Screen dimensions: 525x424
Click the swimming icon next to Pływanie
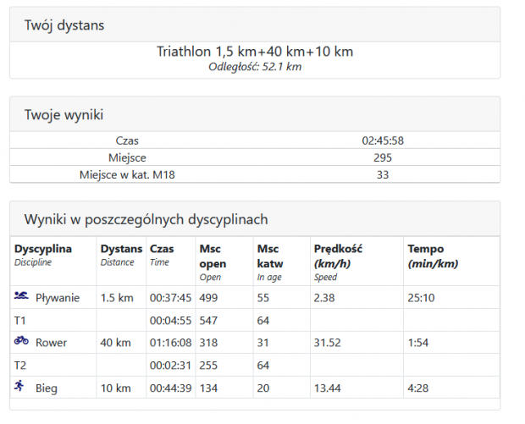(21, 297)
